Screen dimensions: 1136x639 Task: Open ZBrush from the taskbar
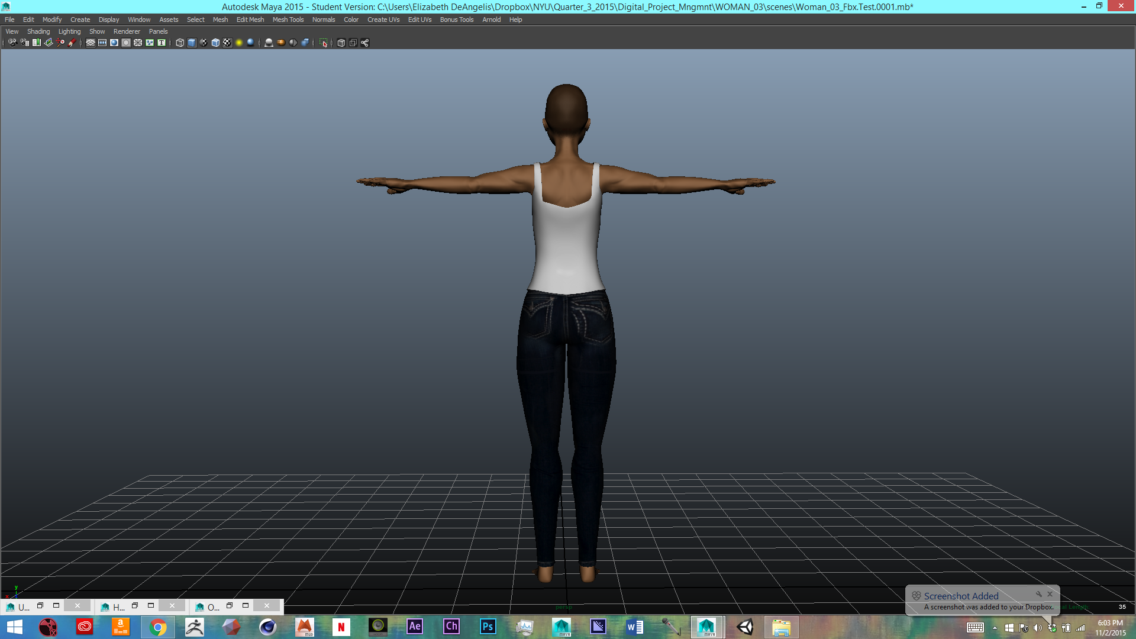tap(195, 627)
